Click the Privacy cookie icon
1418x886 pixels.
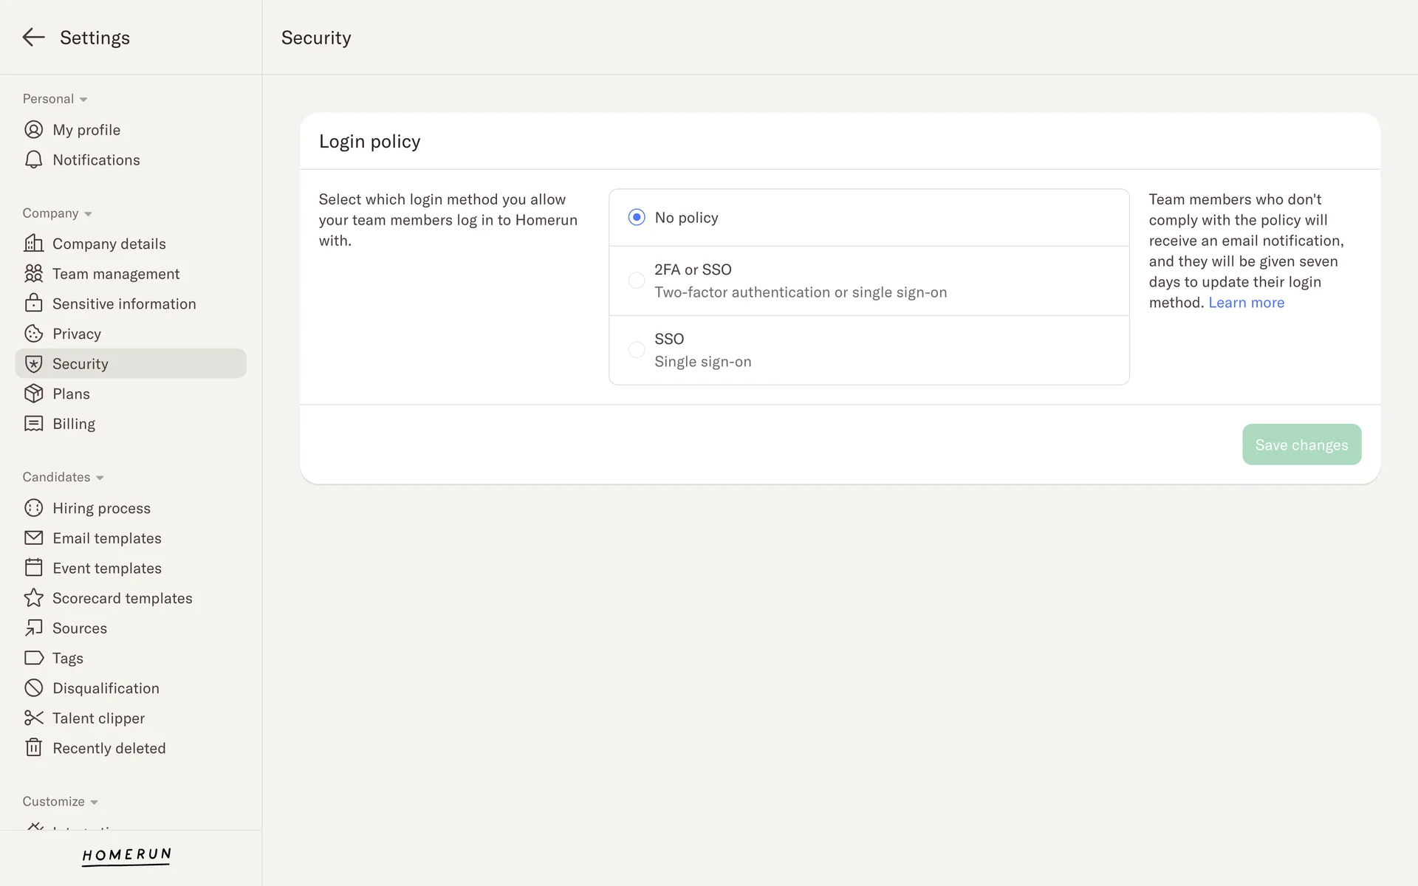click(33, 334)
